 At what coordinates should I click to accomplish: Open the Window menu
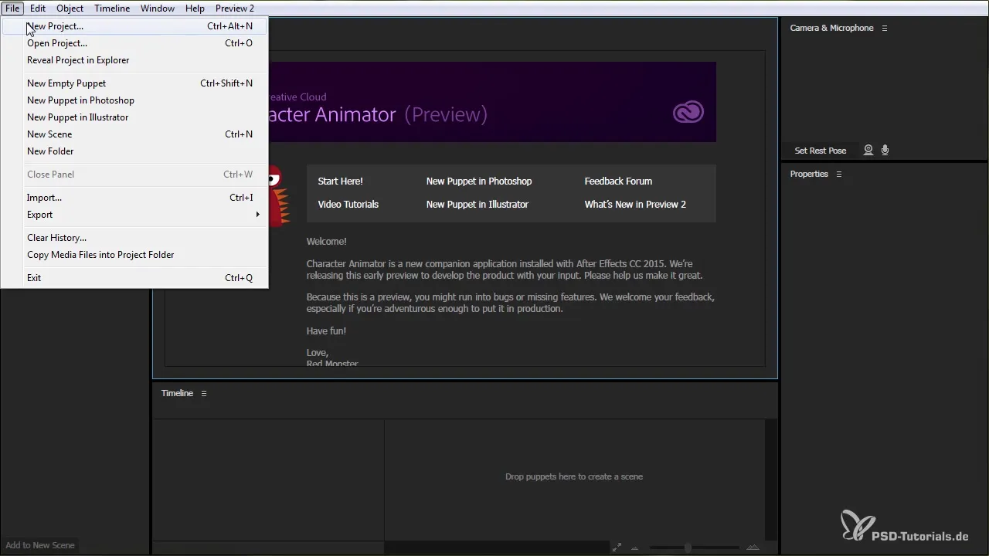tap(158, 8)
